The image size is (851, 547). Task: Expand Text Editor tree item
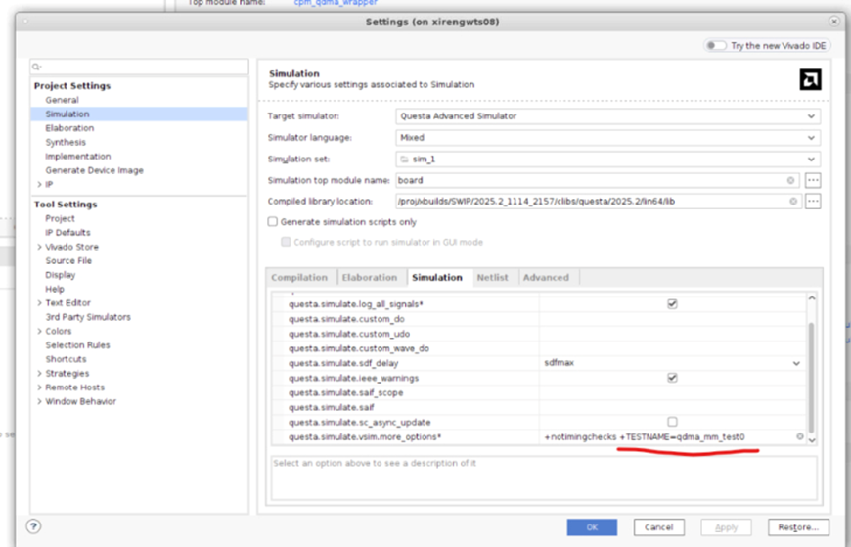click(39, 303)
